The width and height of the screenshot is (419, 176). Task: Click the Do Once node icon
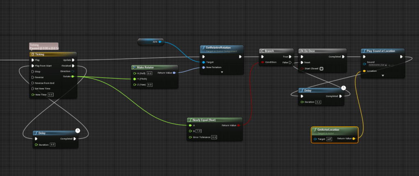click(x=301, y=51)
